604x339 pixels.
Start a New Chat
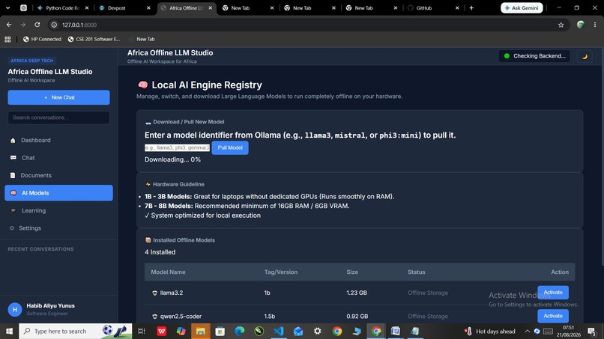[x=58, y=97]
